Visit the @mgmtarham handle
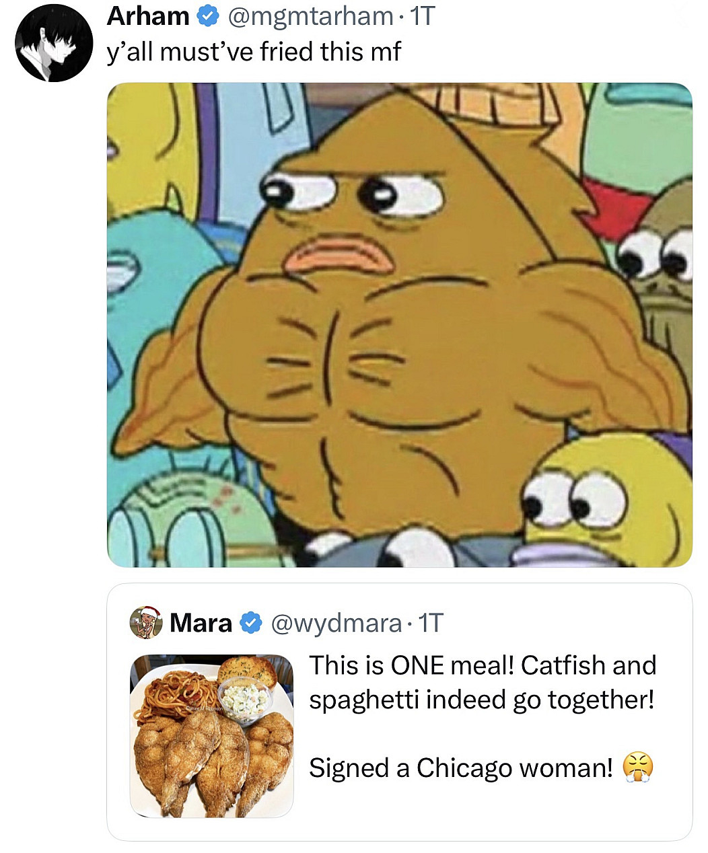 311,17
